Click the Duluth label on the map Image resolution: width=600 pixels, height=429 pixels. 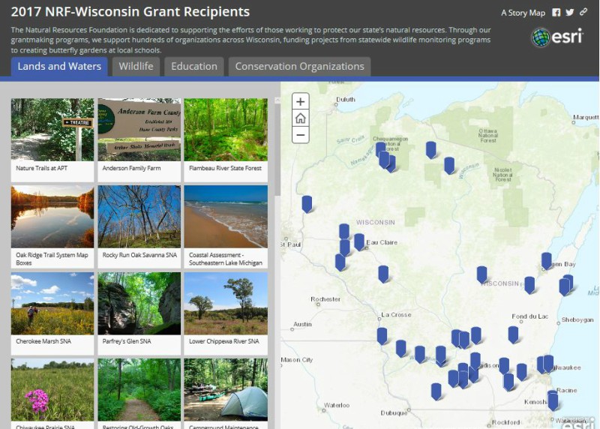pos(346,100)
